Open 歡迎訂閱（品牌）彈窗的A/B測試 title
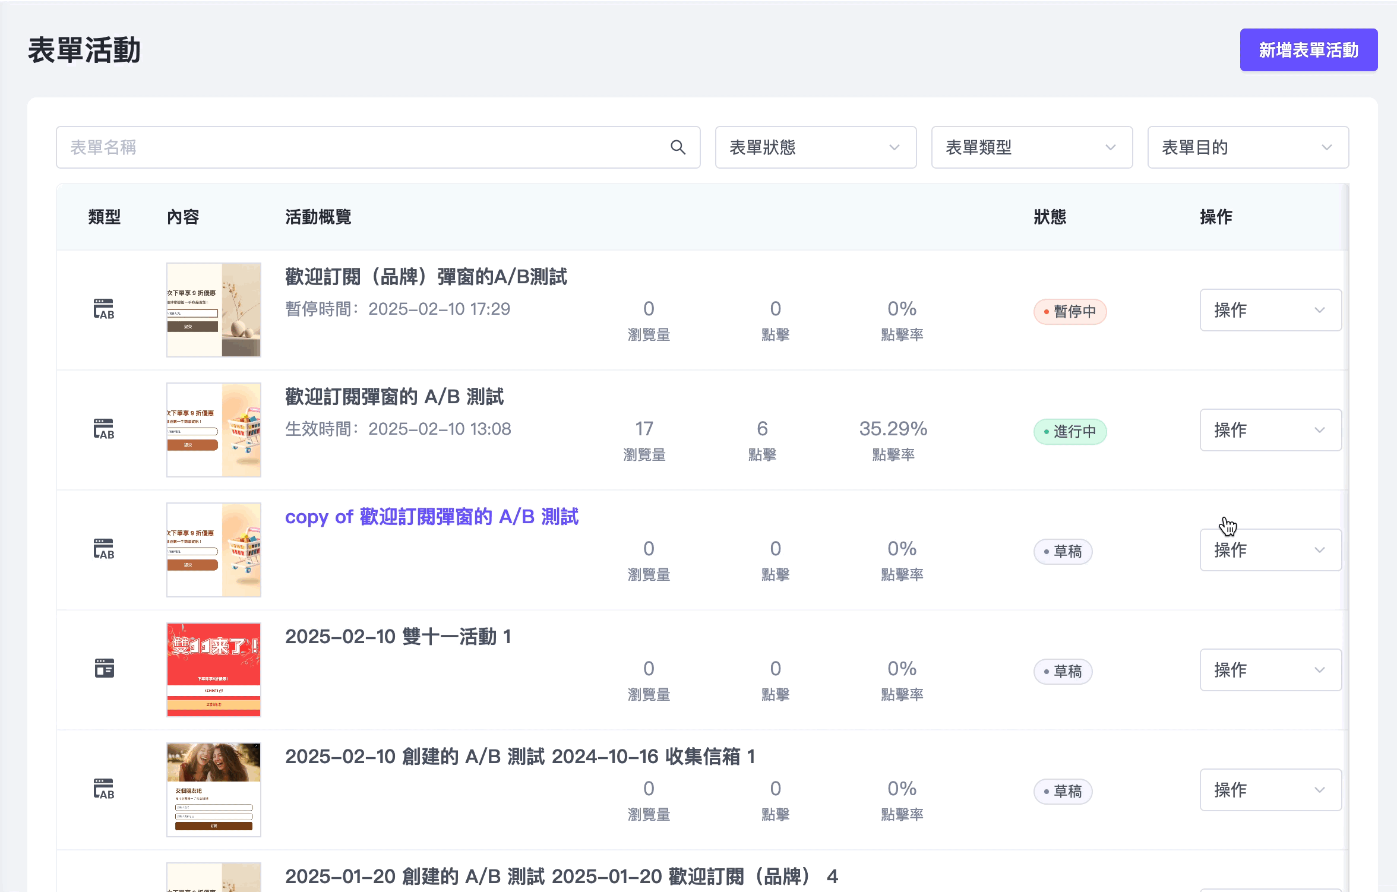Image resolution: width=1397 pixels, height=892 pixels. point(425,277)
